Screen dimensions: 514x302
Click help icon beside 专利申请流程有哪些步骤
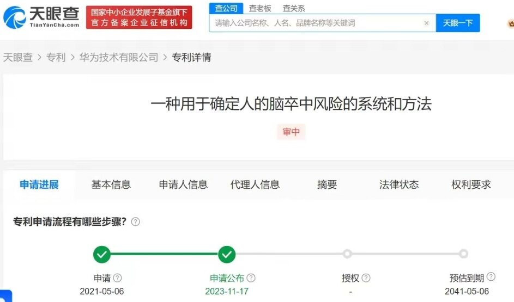(x=135, y=222)
